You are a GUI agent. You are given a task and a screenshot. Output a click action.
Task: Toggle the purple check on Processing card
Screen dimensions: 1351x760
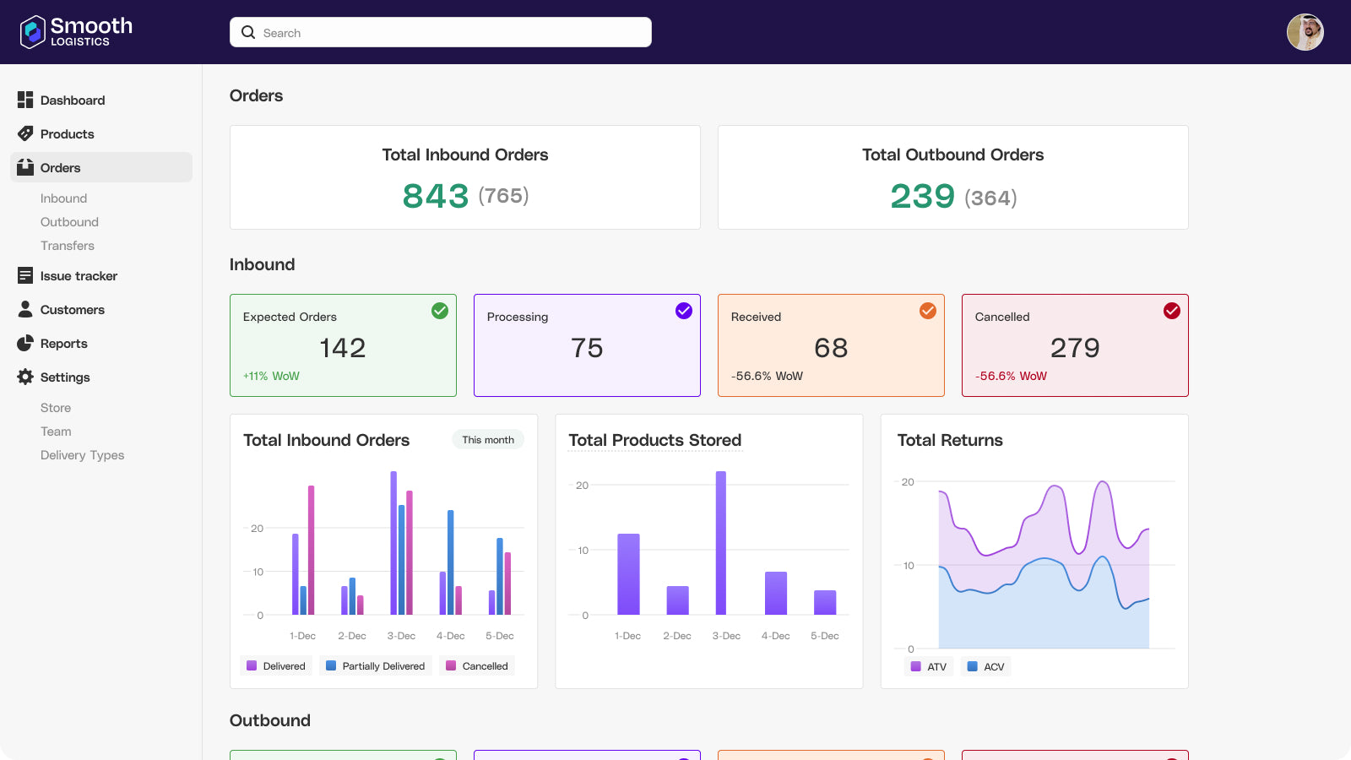(684, 311)
